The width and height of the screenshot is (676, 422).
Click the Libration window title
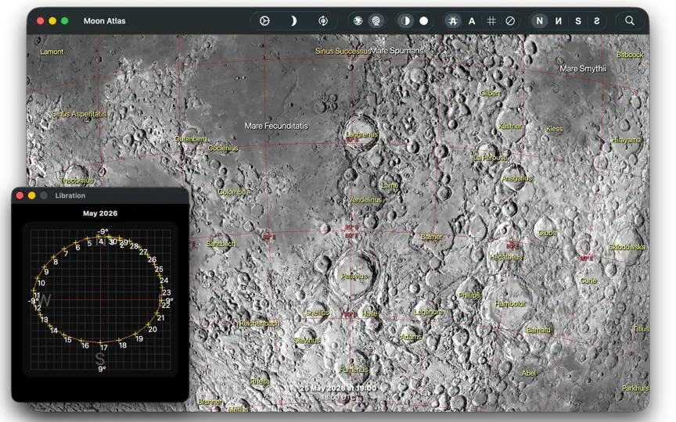coord(70,195)
